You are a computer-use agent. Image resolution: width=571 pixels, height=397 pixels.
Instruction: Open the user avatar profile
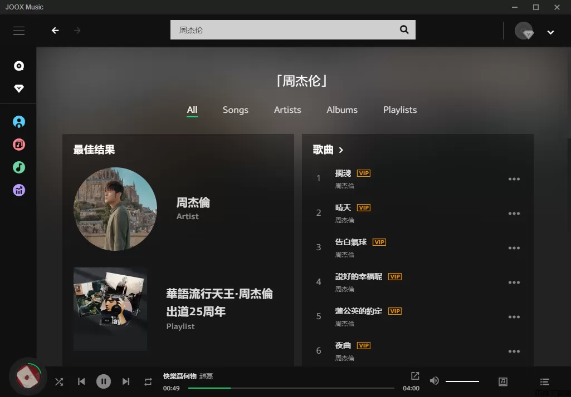click(x=524, y=31)
